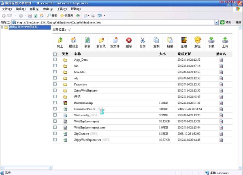Click the 向上 (go up) toolbar icon
This screenshot has width=243, height=175.
pyautogui.click(x=60, y=41)
